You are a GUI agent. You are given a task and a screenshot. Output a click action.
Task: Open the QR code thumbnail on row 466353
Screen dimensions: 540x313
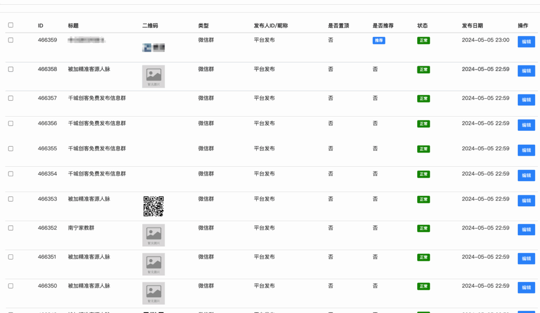153,206
